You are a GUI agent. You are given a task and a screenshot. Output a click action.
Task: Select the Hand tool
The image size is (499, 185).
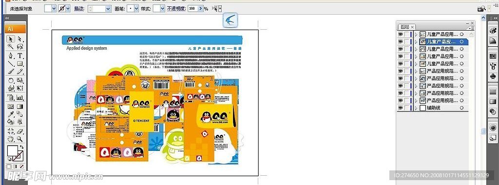click(x=11, y=139)
